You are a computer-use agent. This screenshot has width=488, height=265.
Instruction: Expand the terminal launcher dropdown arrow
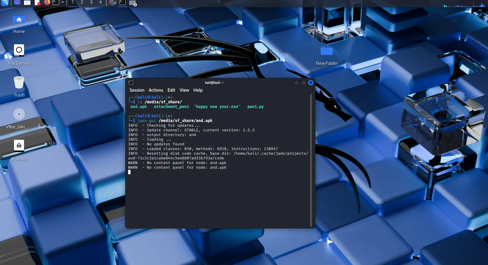63,3
